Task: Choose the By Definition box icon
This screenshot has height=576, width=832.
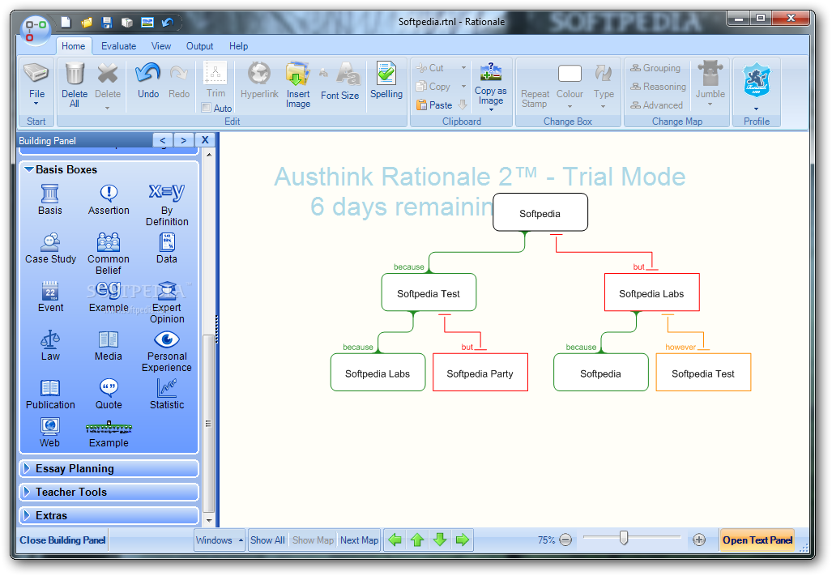Action: pyautogui.click(x=167, y=193)
